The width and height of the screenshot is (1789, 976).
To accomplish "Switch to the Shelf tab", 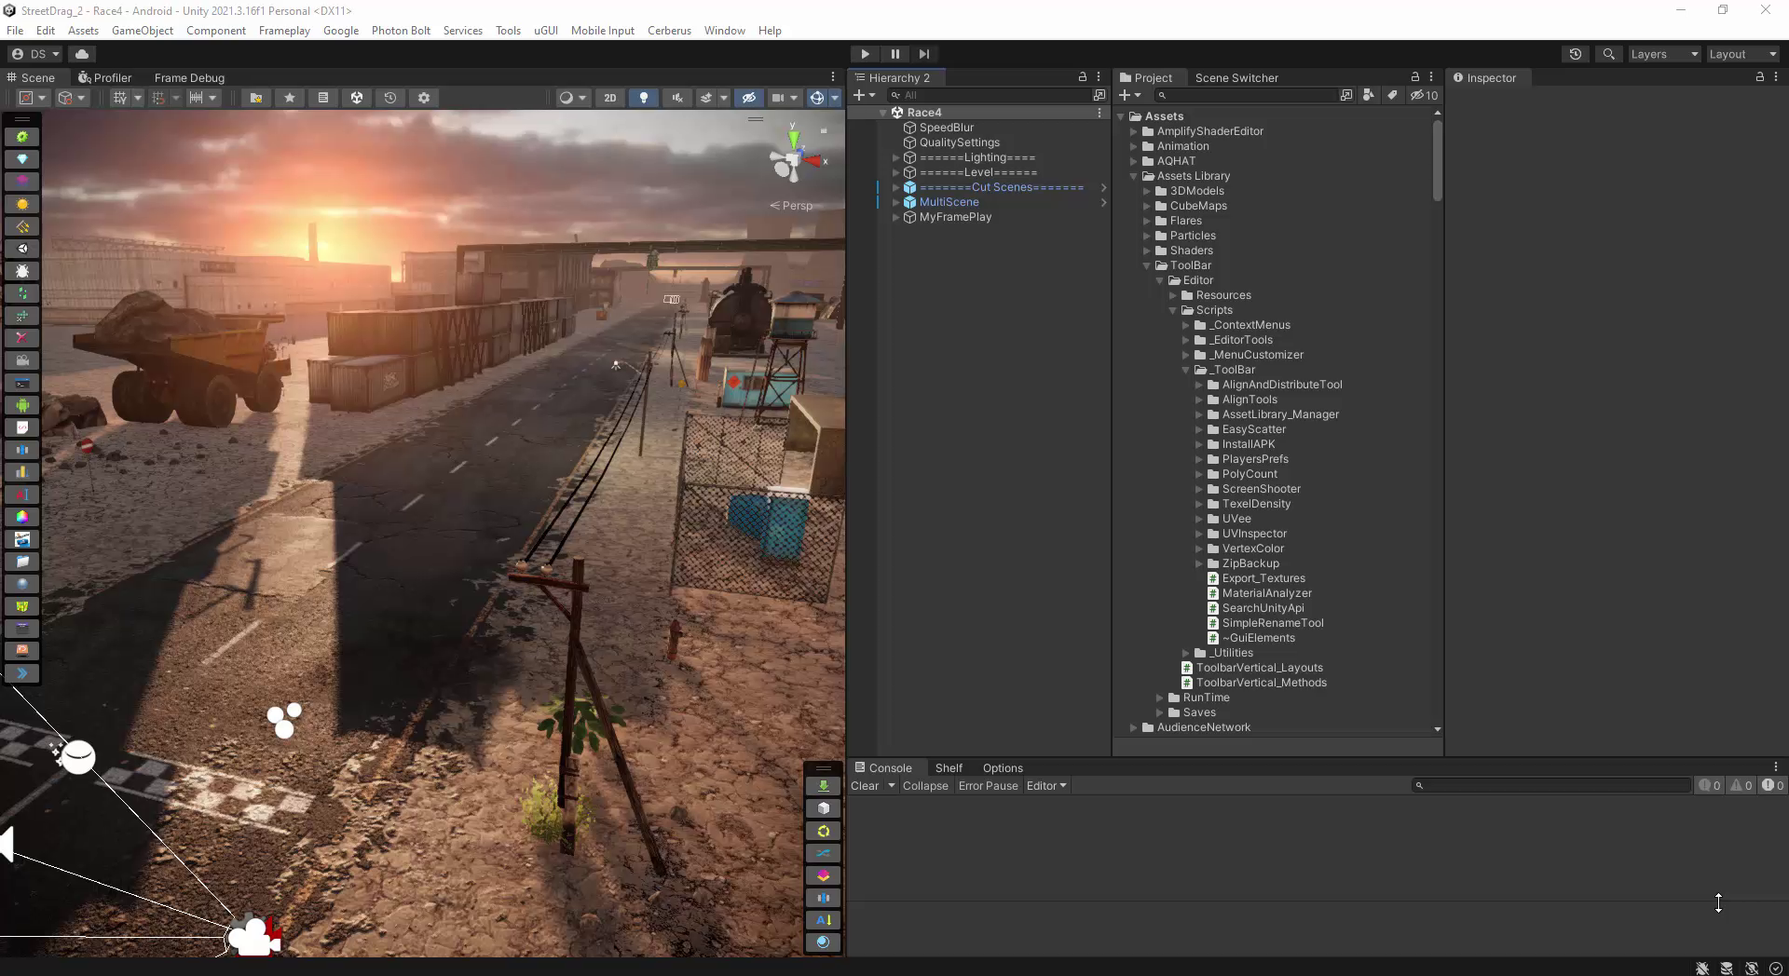I will point(949,768).
